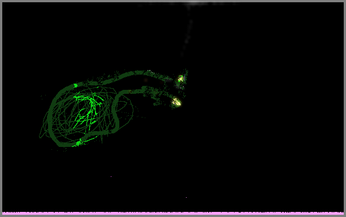Click the bright highlight on the top border
The width and height of the screenshot is (346, 217).
[194, 3]
